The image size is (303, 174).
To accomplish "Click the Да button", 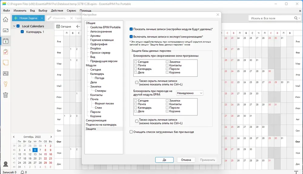I will [164, 160].
